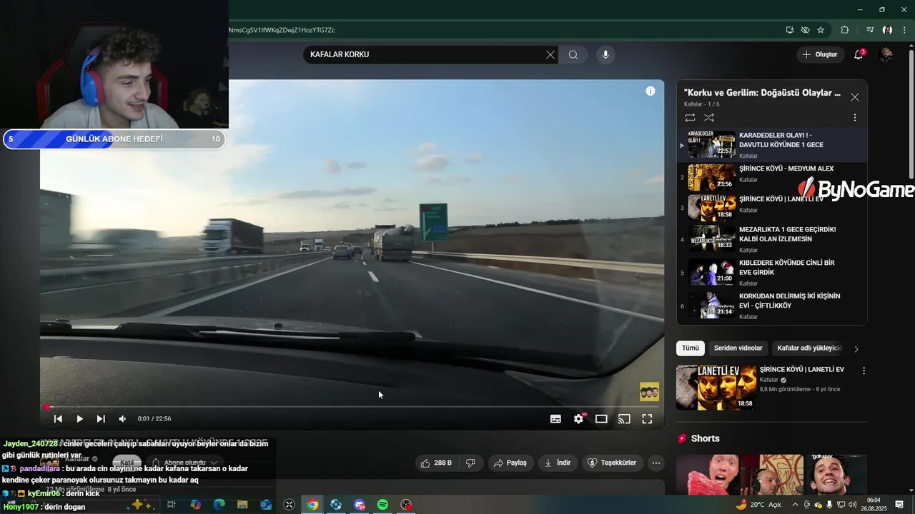Viewport: 915px width, 514px height.
Task: Open the video info card icon
Action: [x=650, y=91]
